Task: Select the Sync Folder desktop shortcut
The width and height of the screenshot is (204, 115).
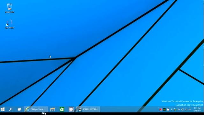Action: [x=10, y=24]
